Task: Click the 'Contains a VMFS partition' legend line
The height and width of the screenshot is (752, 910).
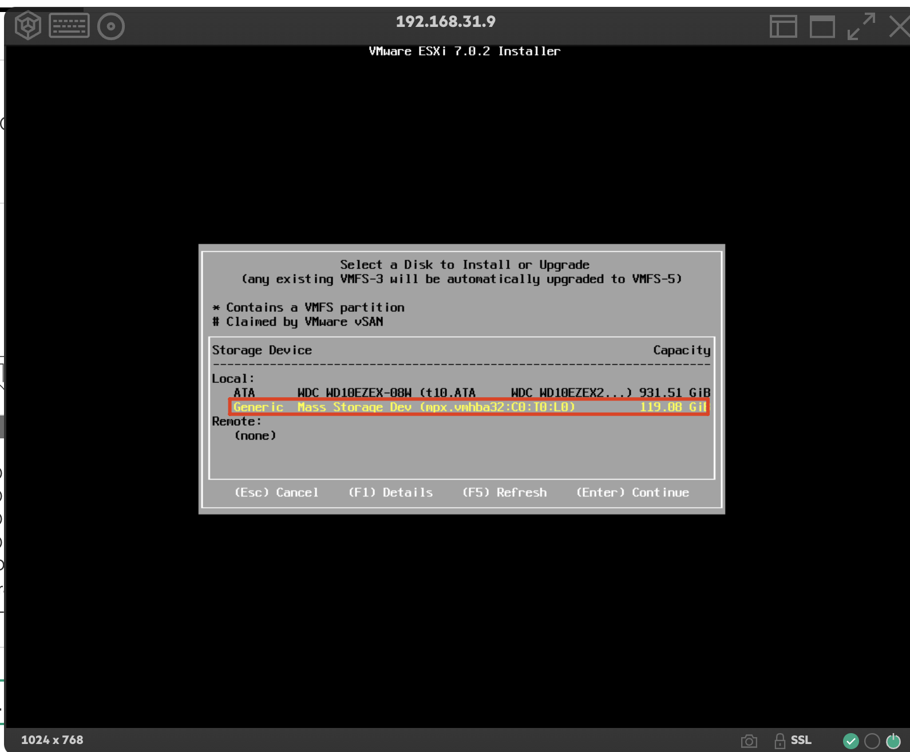Action: (308, 307)
